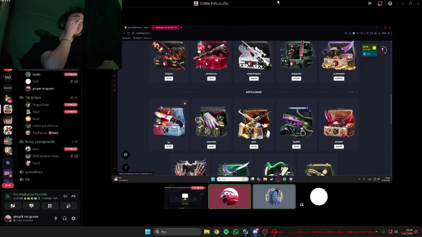Open şimşek mcqueen user panel avatar
This screenshot has width=422, height=237.
(x=8, y=218)
